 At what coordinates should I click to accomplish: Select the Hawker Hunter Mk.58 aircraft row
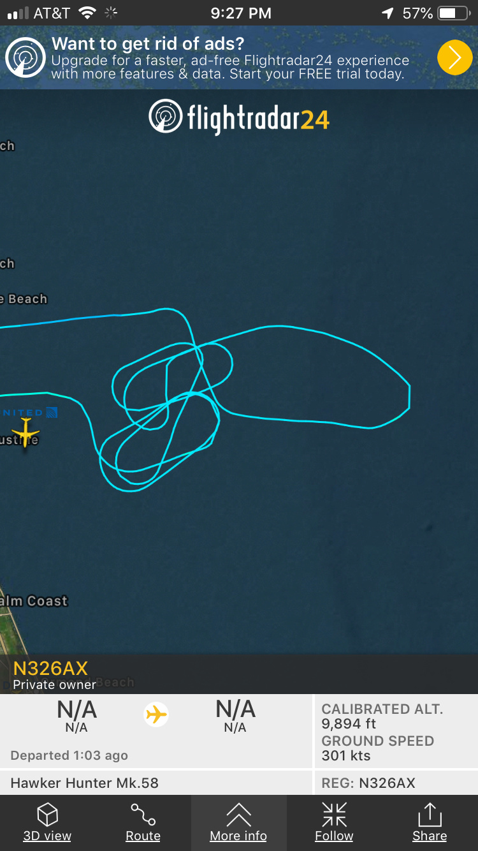point(156,783)
